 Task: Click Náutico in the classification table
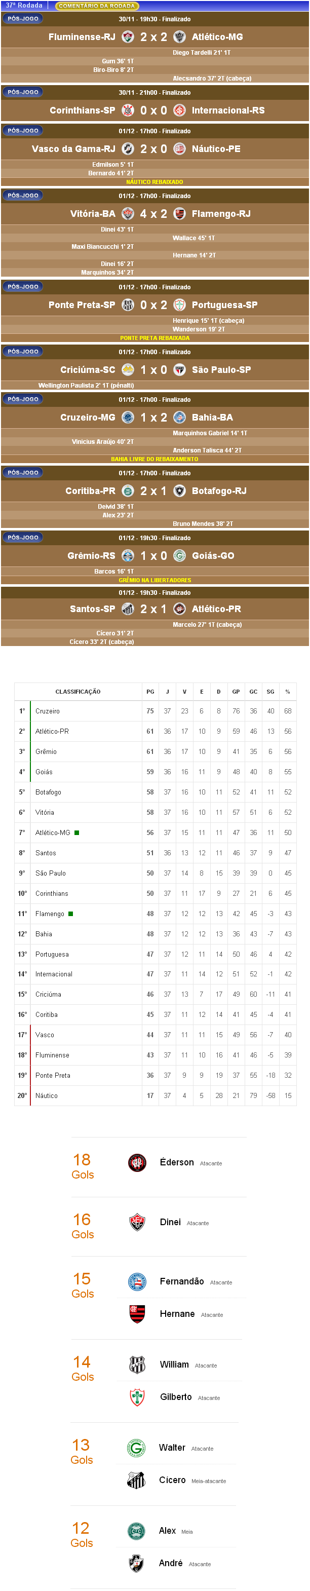click(x=46, y=1096)
